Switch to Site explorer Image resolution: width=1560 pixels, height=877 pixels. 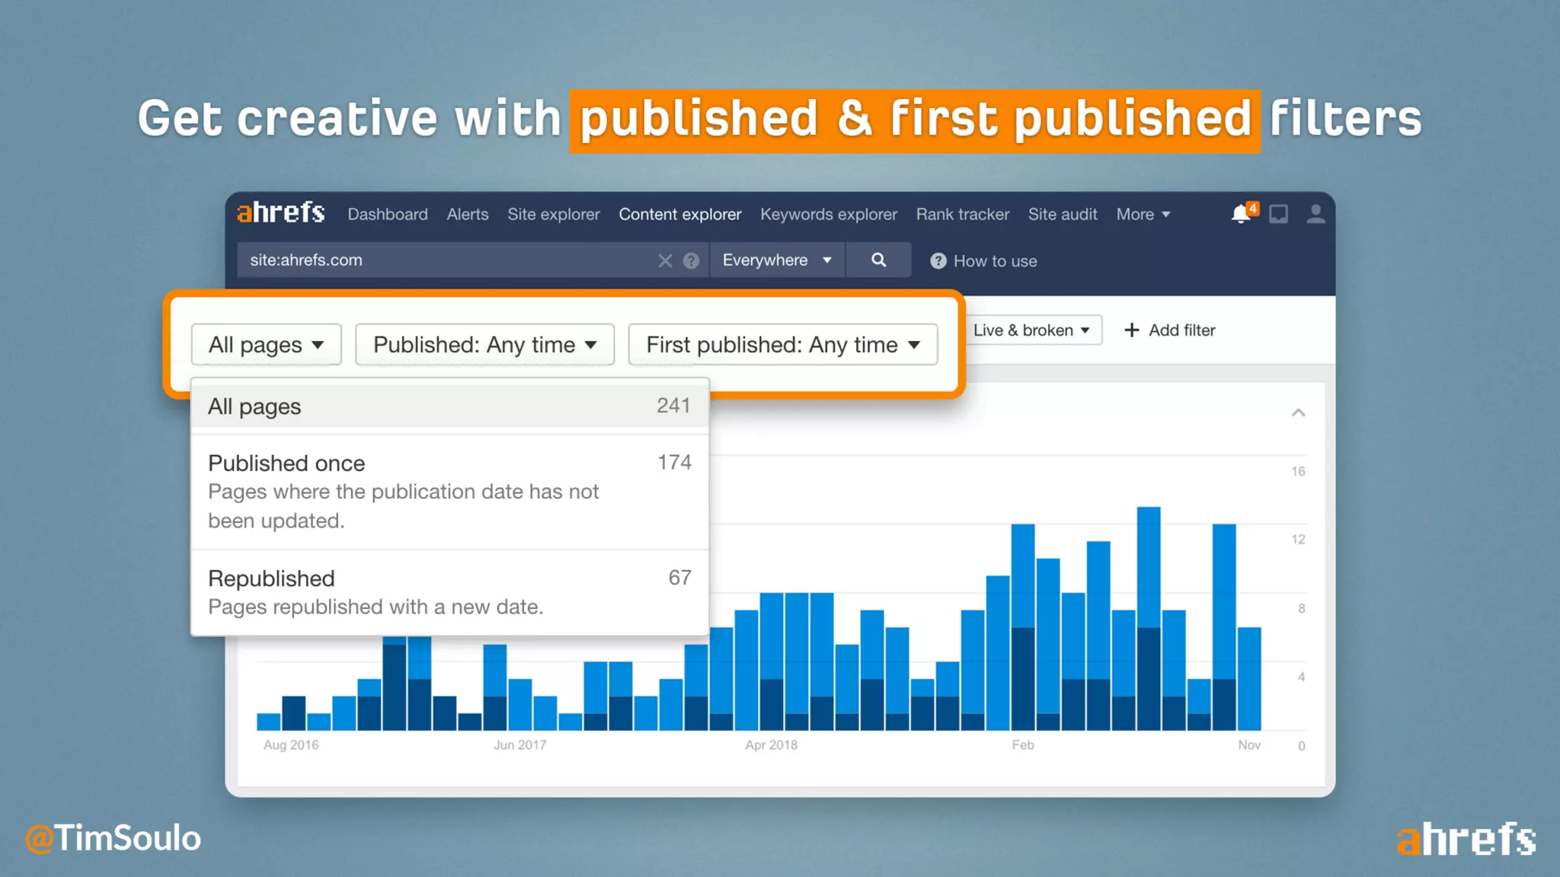pyautogui.click(x=554, y=215)
